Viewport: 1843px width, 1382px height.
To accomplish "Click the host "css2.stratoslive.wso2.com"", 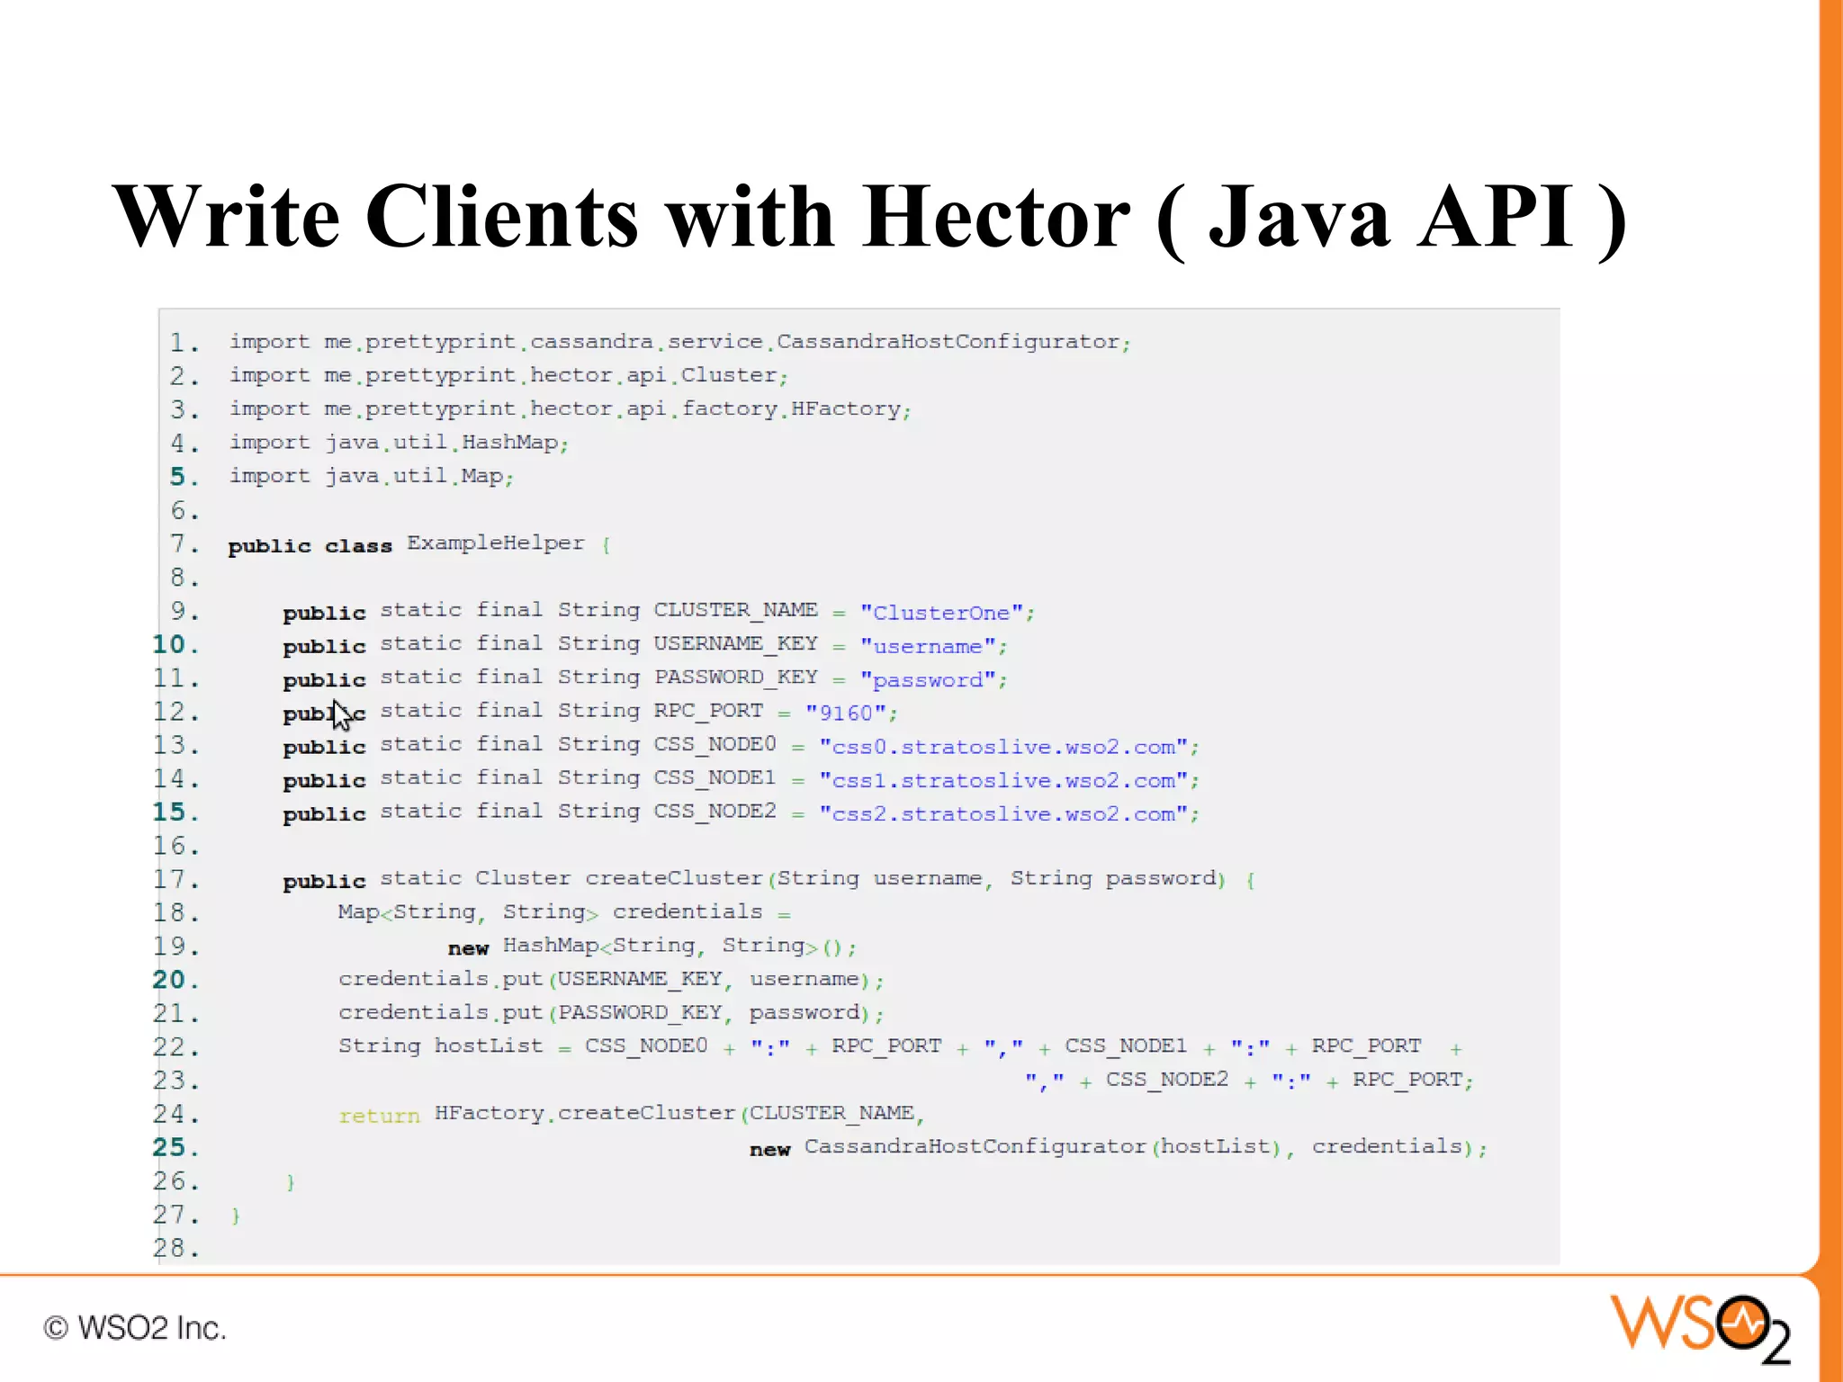I will click(x=1003, y=813).
